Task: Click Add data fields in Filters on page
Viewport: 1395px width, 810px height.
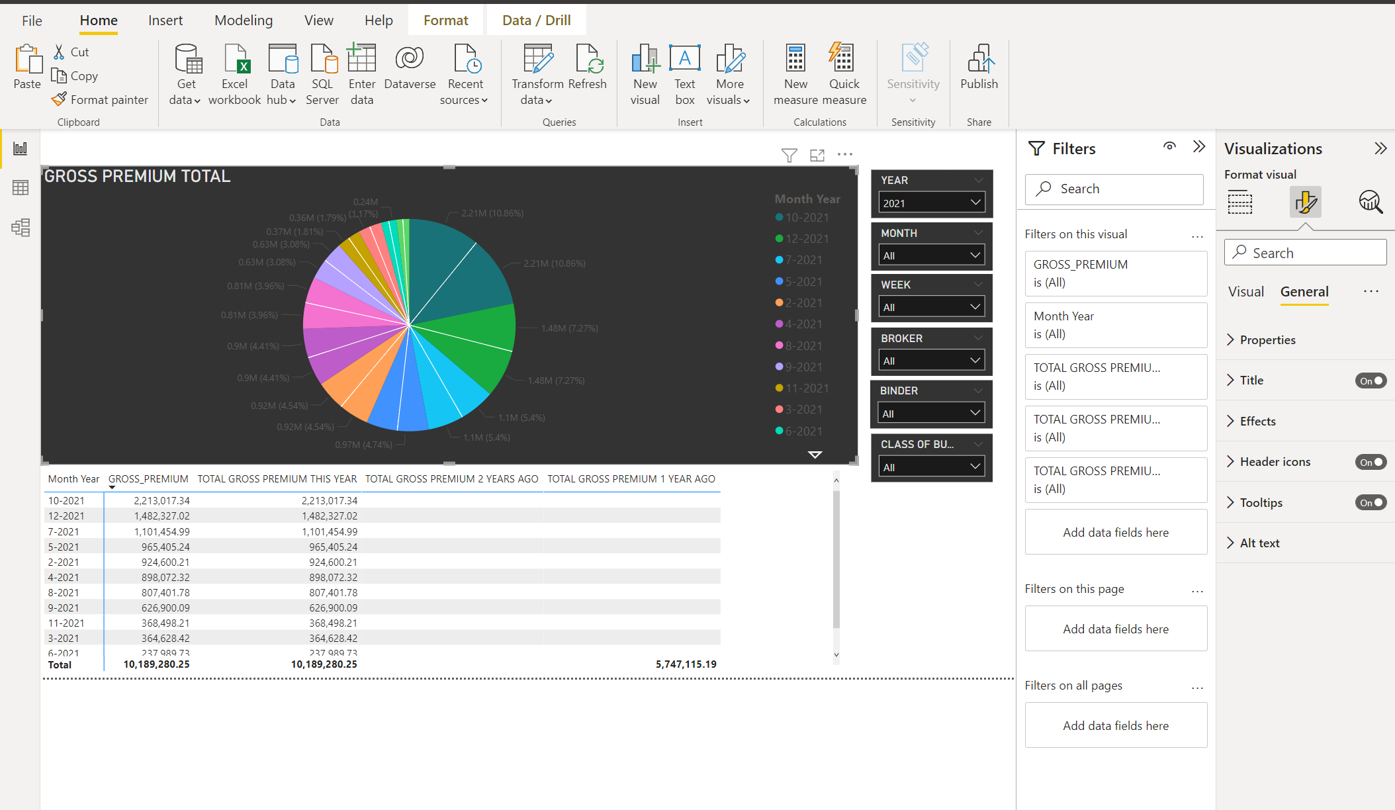Action: [x=1116, y=629]
